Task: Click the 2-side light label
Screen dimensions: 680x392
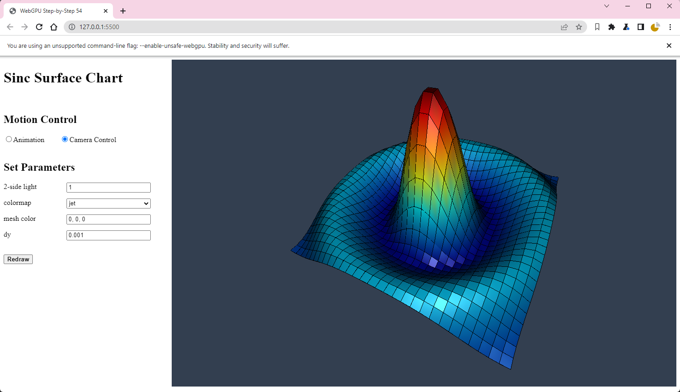Action: [x=20, y=187]
